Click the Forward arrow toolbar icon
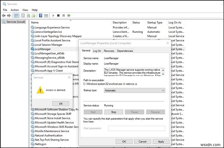224x148 pixels. click(9, 16)
